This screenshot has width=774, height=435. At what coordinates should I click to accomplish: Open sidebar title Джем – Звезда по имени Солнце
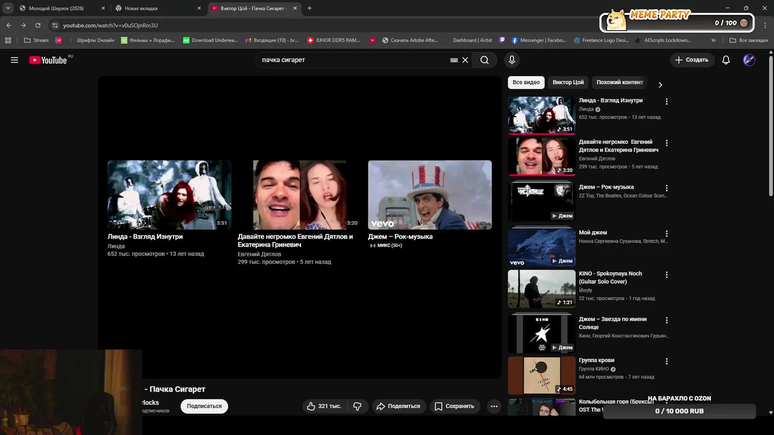pyautogui.click(x=613, y=323)
